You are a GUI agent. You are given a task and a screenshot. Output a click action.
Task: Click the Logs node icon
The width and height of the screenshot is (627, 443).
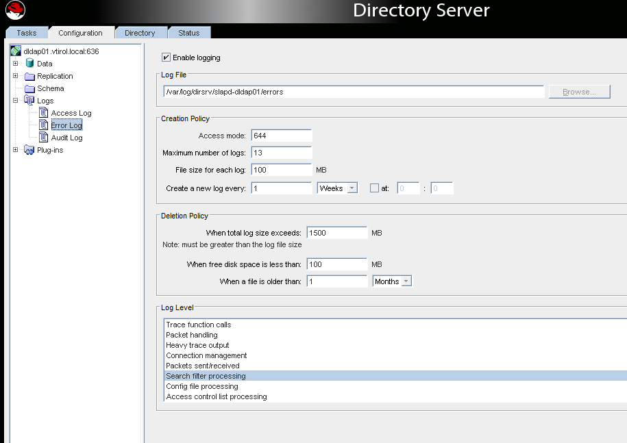[29, 100]
